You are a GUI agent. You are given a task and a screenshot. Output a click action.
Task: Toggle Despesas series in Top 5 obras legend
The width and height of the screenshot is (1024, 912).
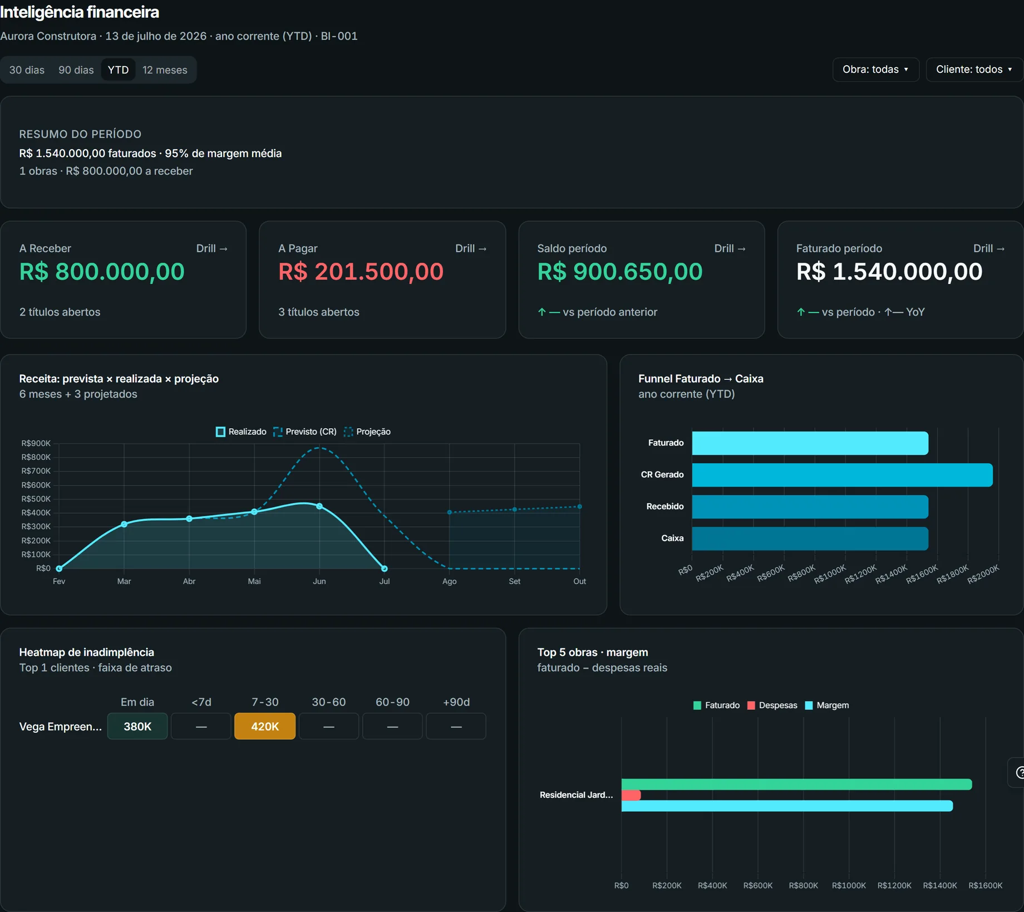[x=772, y=705]
